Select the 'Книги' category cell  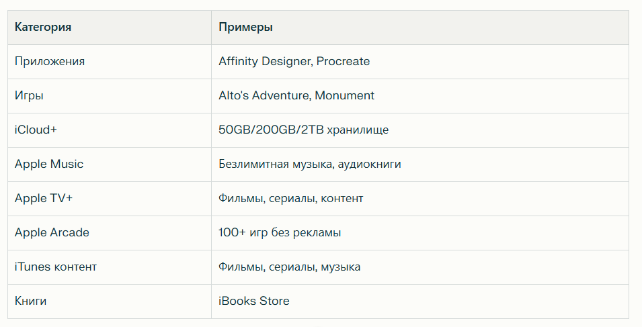pos(110,301)
